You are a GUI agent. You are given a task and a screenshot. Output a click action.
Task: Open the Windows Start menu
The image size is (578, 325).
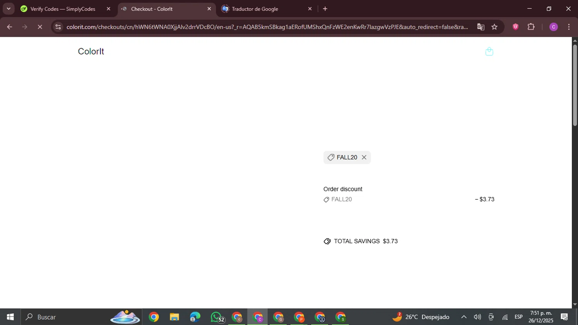[x=10, y=317]
